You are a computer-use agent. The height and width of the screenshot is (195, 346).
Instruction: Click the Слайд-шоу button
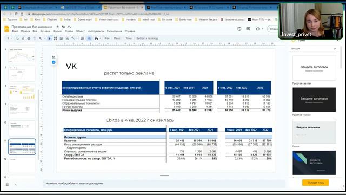coord(273,29)
